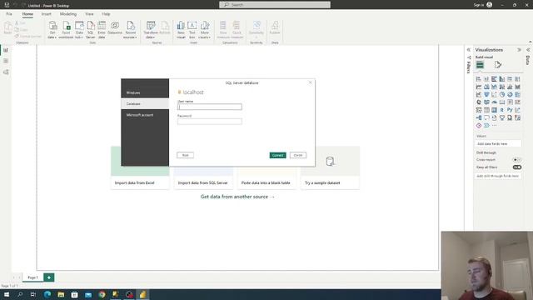This screenshot has width=533, height=300.
Task: Pick the Treemap visual
Action: tap(518, 94)
